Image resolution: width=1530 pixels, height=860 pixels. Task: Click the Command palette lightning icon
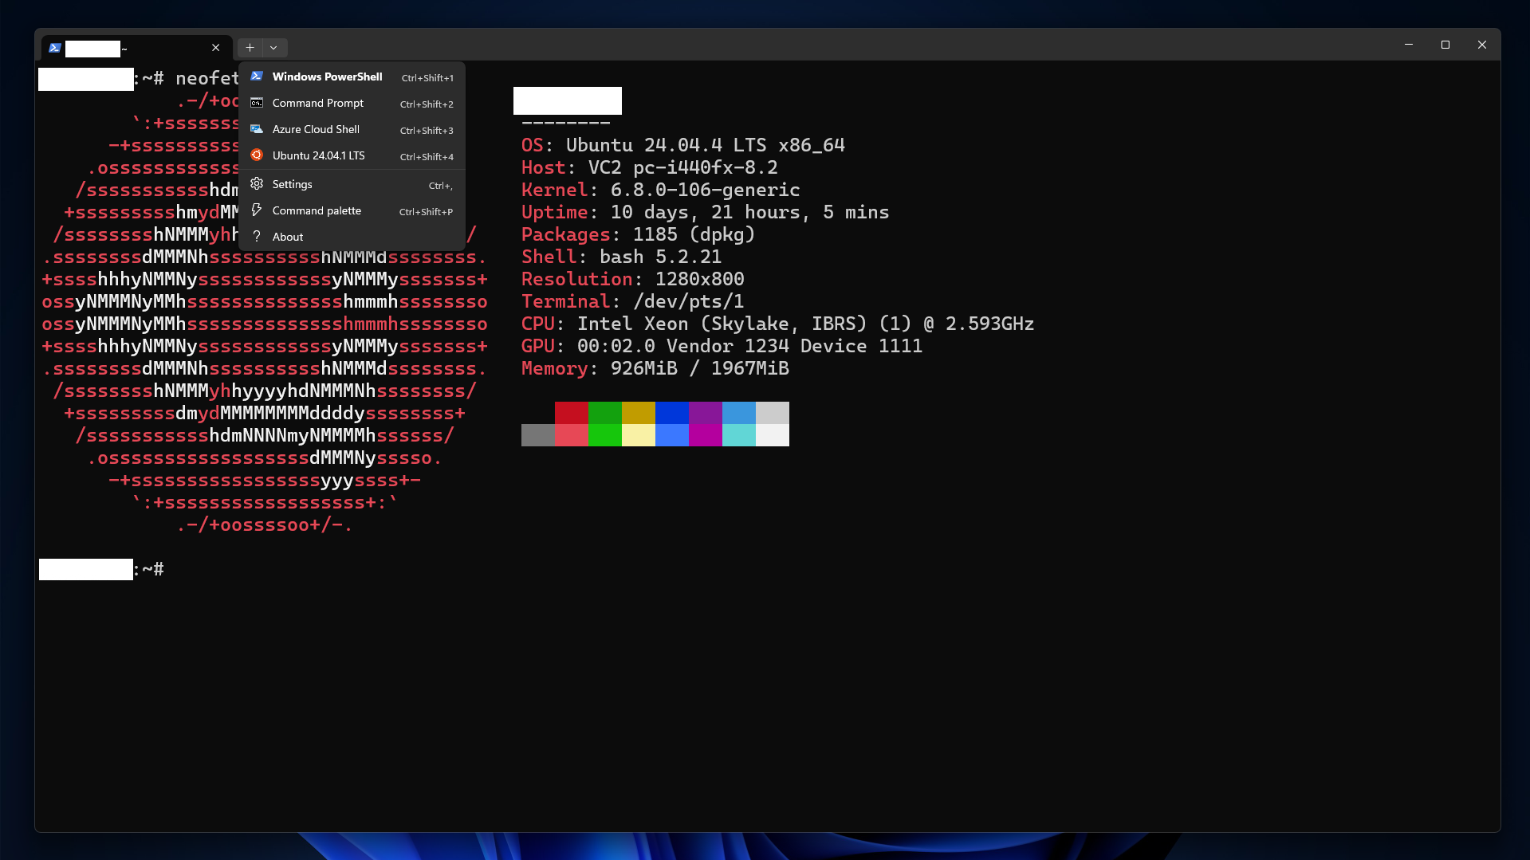(x=257, y=210)
